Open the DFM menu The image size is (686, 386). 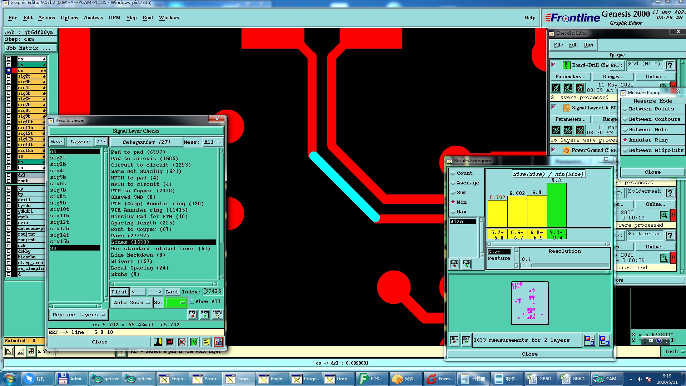click(114, 18)
